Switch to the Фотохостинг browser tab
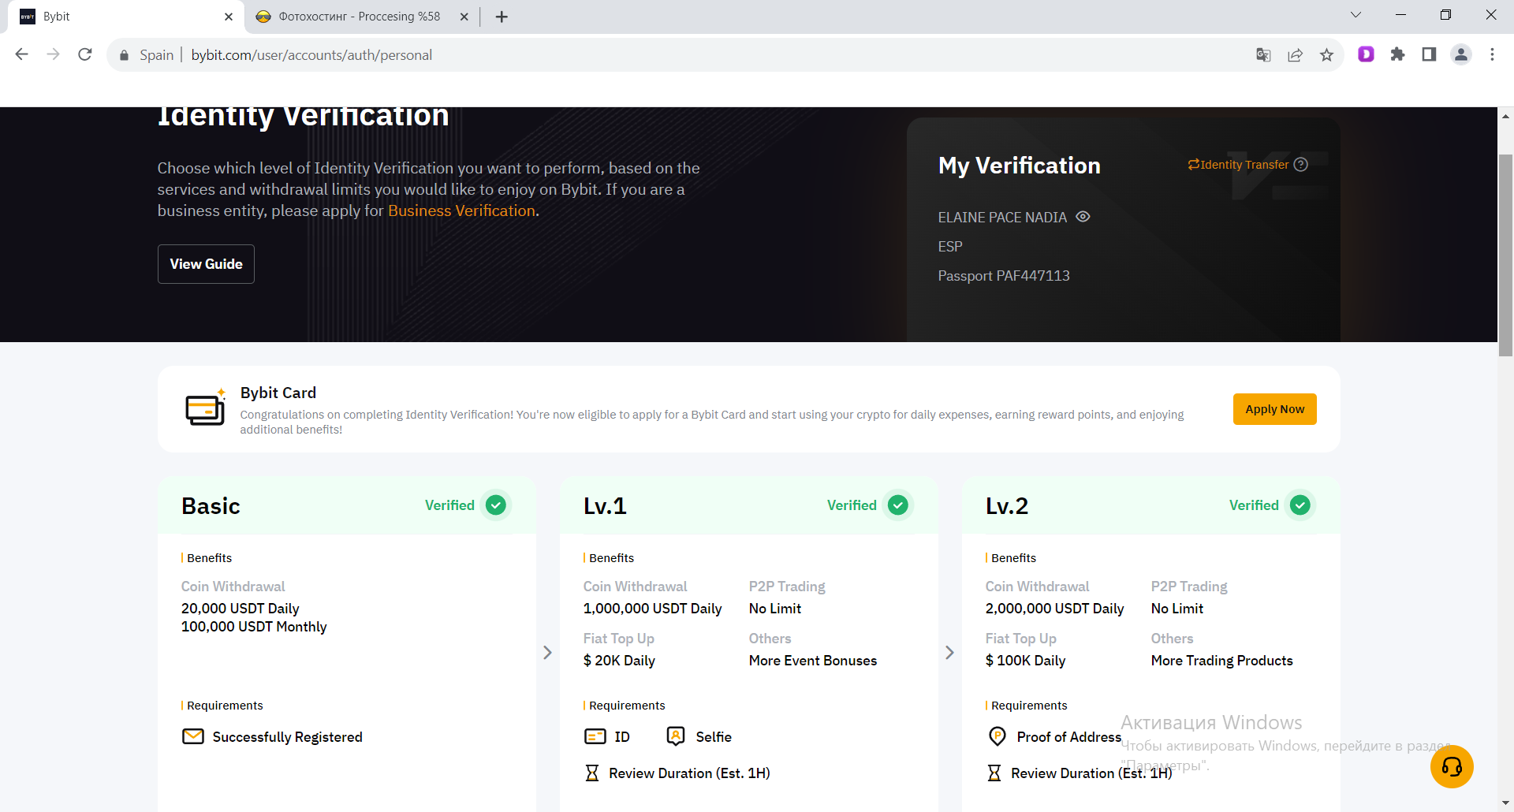 [x=359, y=17]
